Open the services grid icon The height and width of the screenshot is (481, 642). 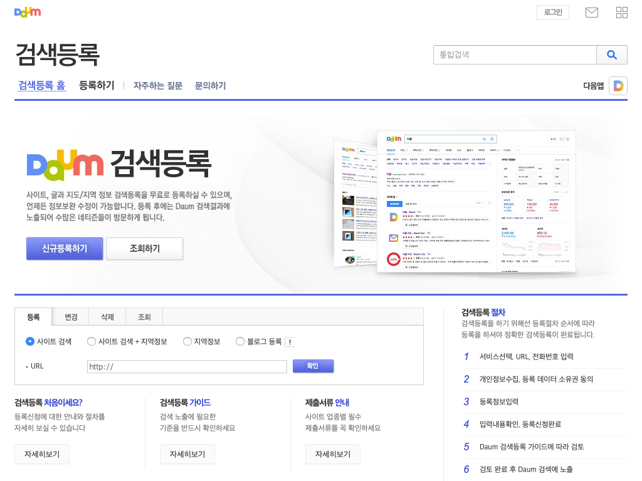pos(621,13)
